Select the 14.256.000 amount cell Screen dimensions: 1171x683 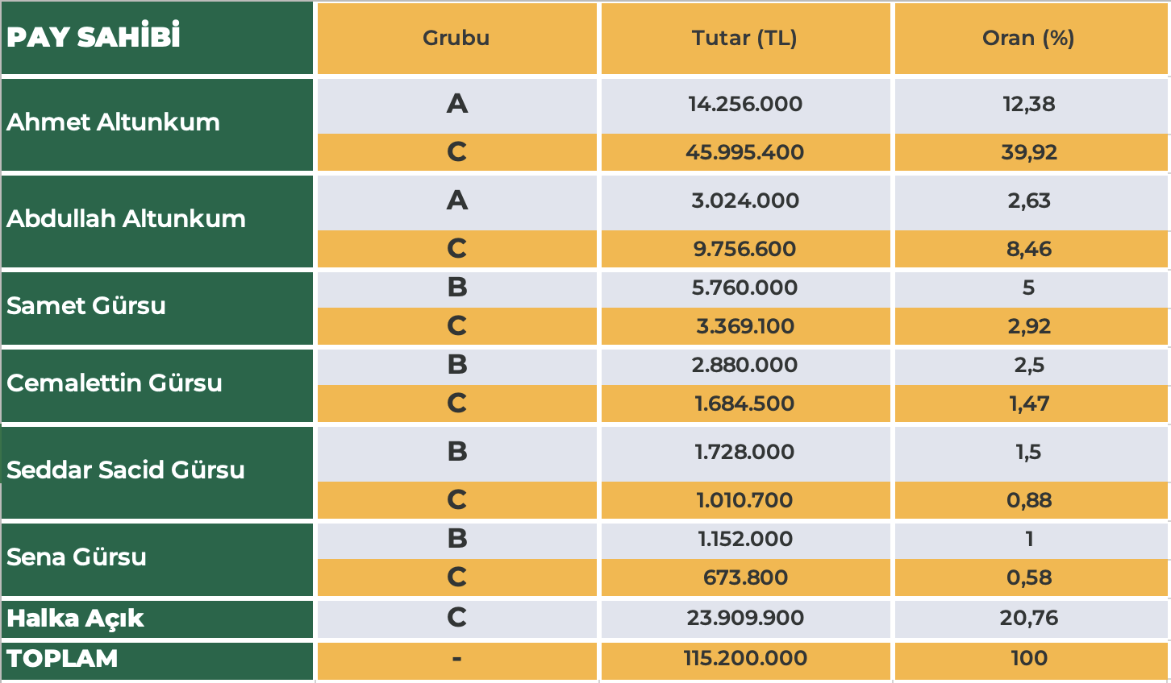point(745,106)
